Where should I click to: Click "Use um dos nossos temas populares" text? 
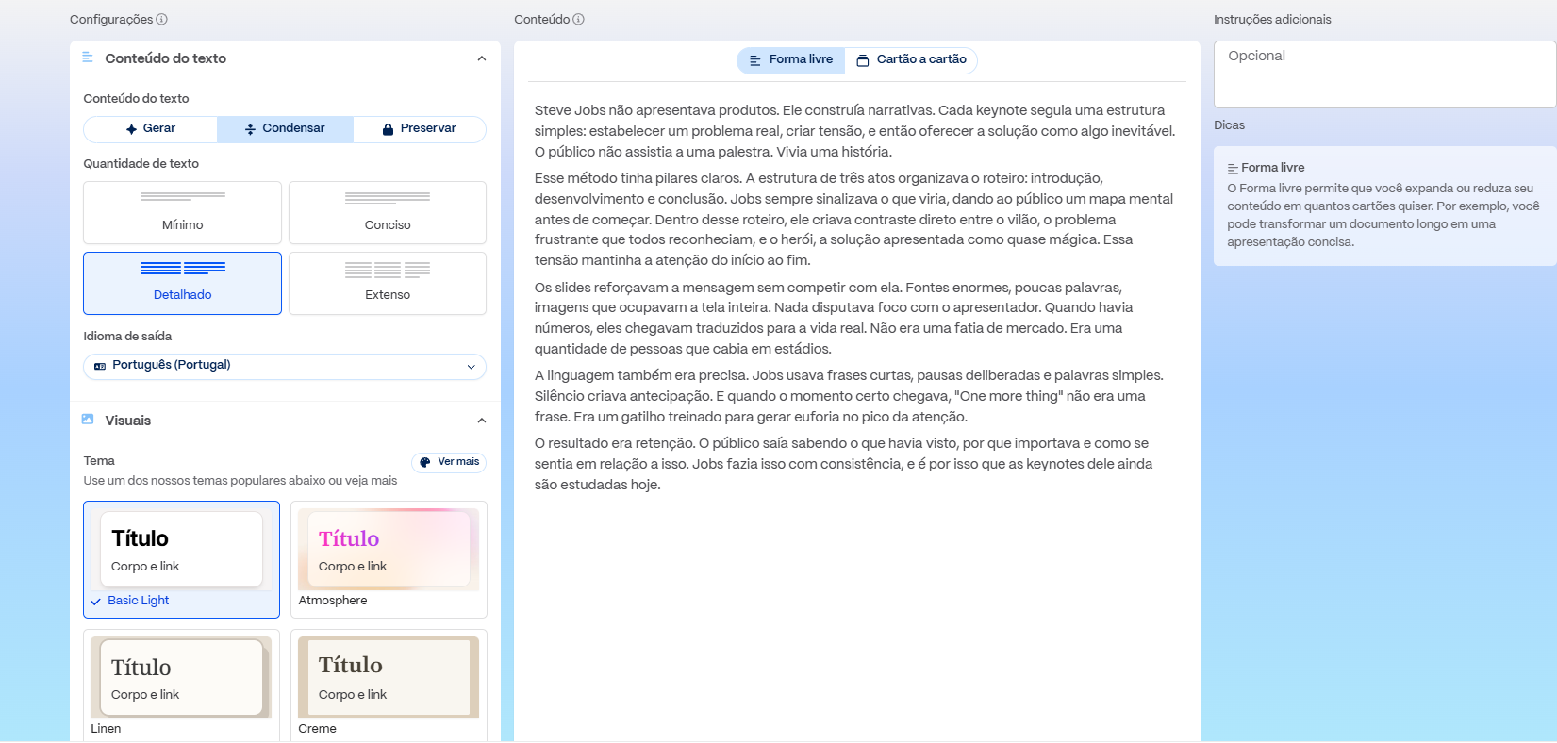[x=240, y=481]
